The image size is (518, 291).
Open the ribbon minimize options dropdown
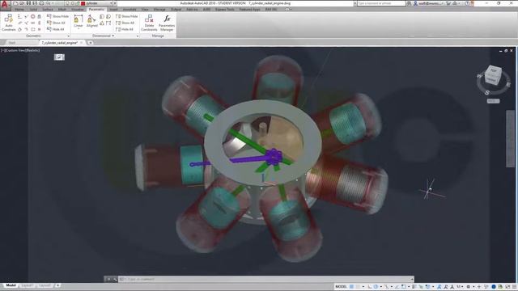[289, 9]
